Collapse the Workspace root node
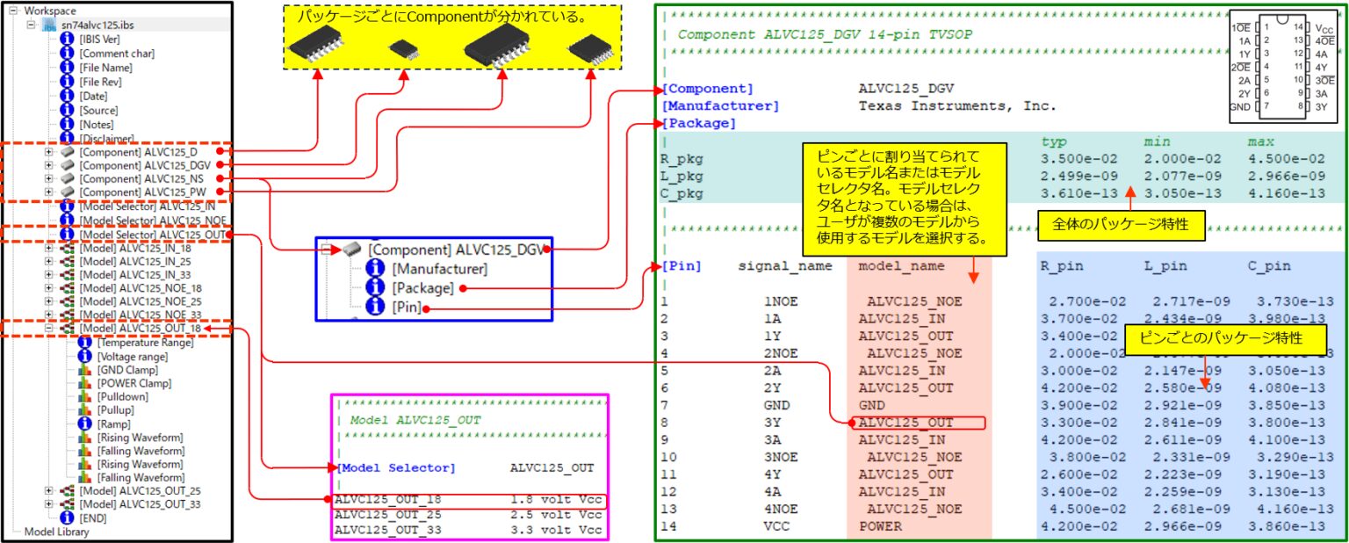This screenshot has height=543, width=1349. pos(13,10)
